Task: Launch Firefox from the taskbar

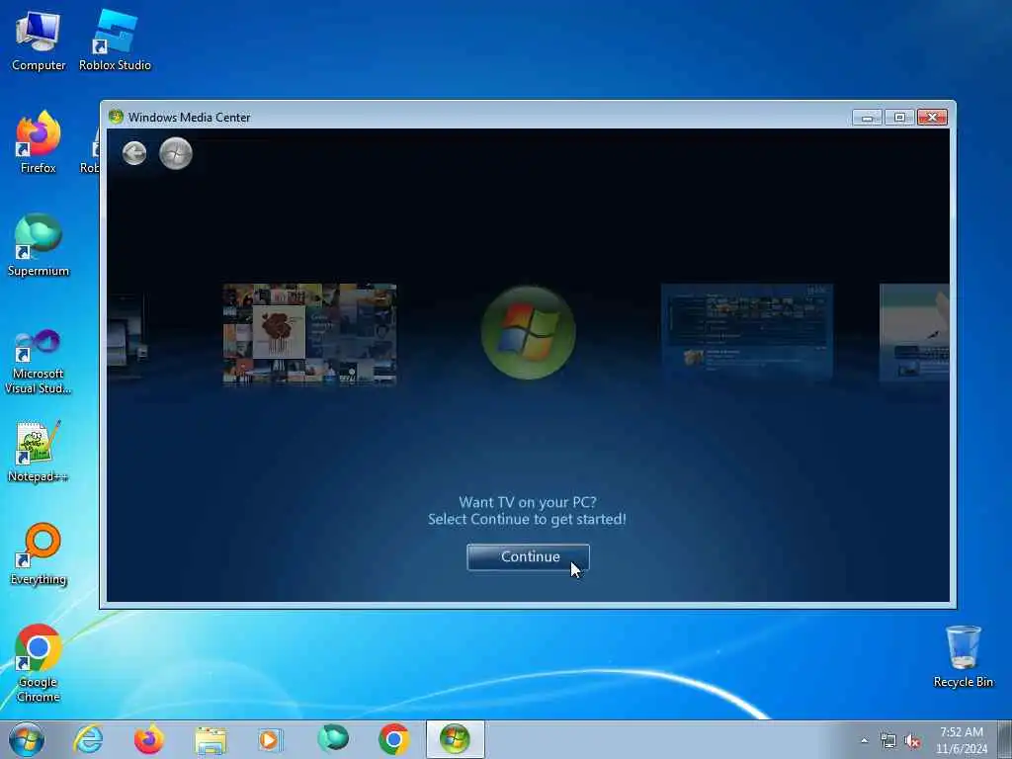Action: tap(149, 739)
